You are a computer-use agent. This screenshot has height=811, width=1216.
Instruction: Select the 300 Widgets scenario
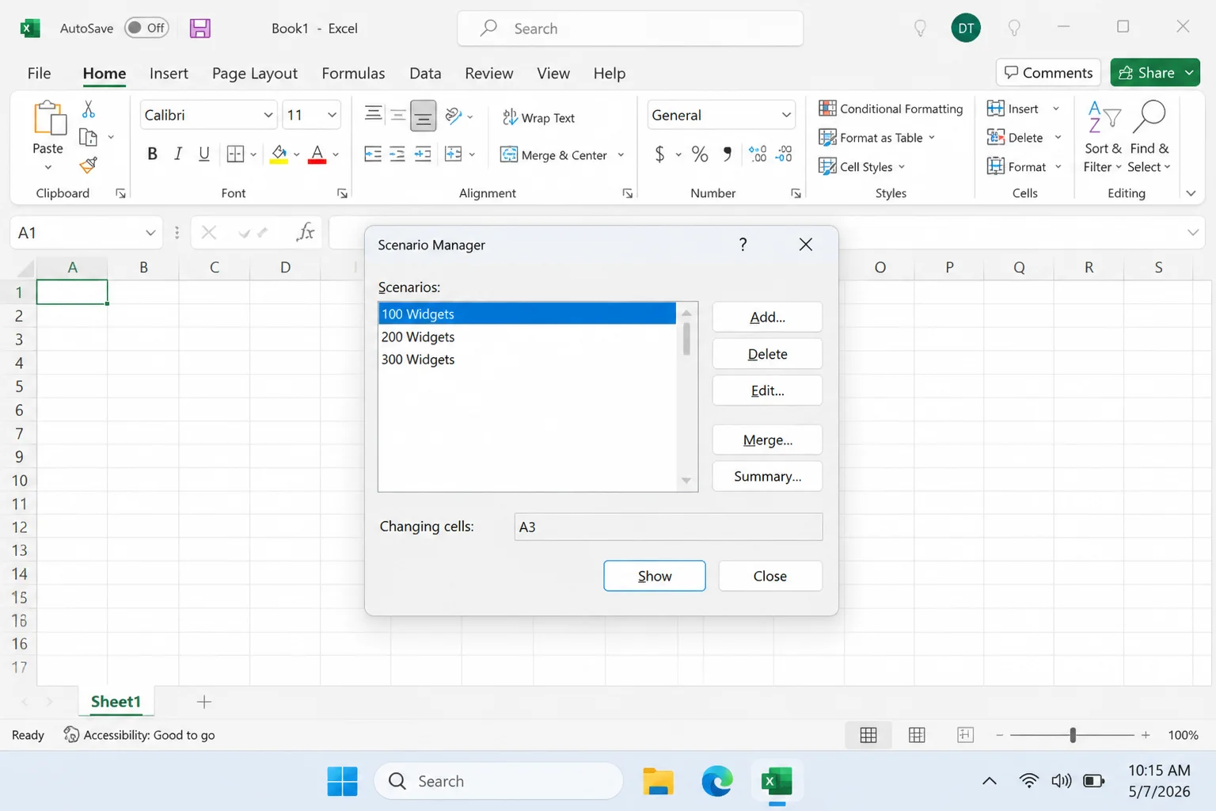pos(527,360)
